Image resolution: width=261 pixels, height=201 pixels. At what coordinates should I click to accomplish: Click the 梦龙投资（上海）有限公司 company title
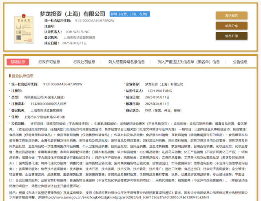[73, 14]
